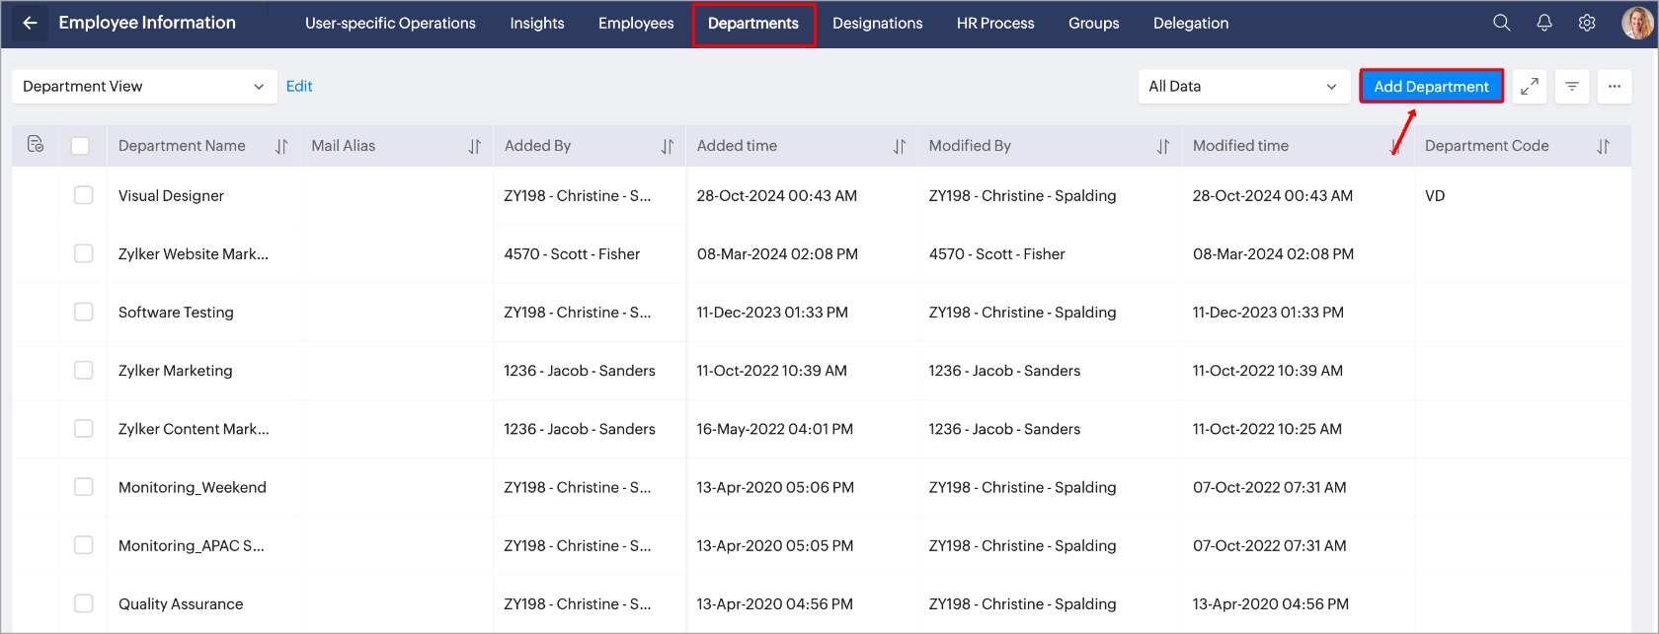The height and width of the screenshot is (634, 1659).
Task: Switch to Designations tab
Action: pos(877,24)
